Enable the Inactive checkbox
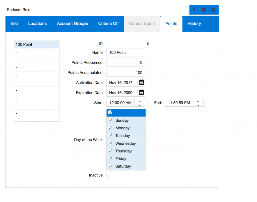The width and height of the screenshot is (257, 202). pyautogui.click(x=108, y=175)
